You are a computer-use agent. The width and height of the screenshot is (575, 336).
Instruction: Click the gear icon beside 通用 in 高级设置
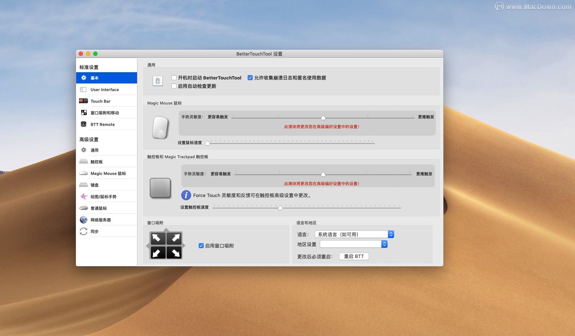pyautogui.click(x=84, y=150)
